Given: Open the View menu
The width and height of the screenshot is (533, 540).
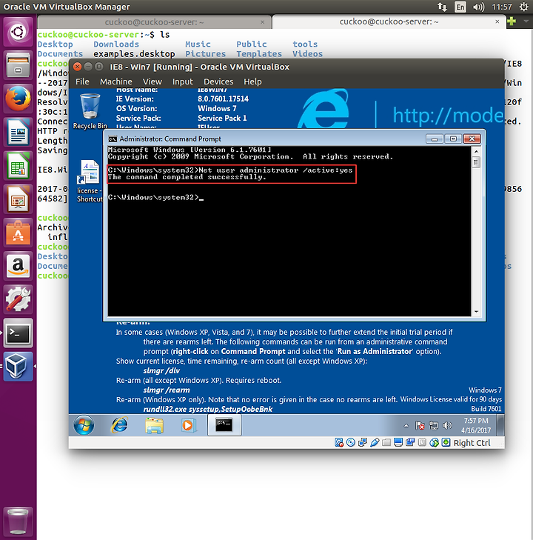Looking at the screenshot, I should pyautogui.click(x=152, y=81).
